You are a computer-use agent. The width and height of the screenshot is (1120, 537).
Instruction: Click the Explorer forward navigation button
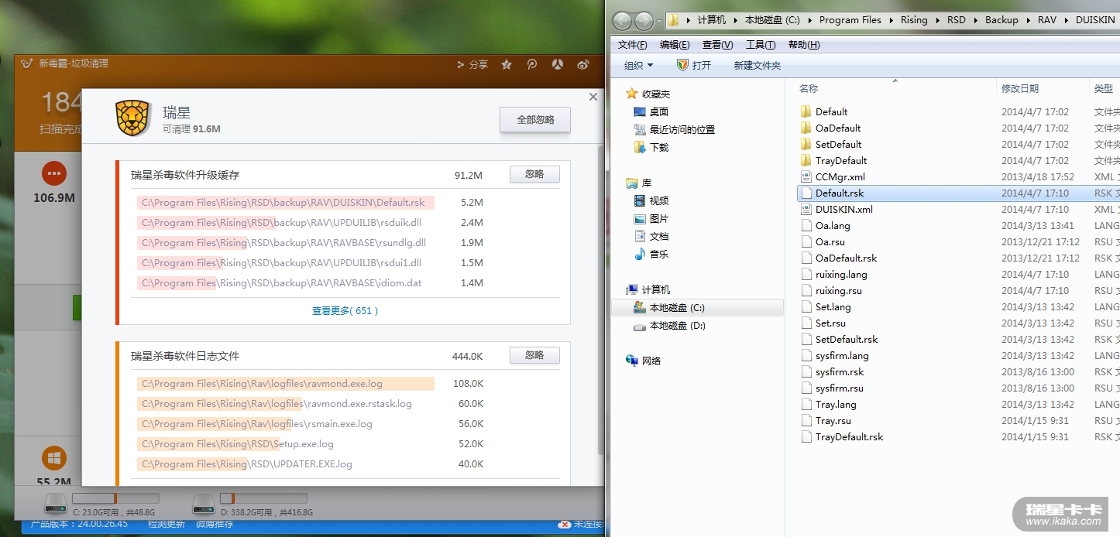tap(644, 20)
